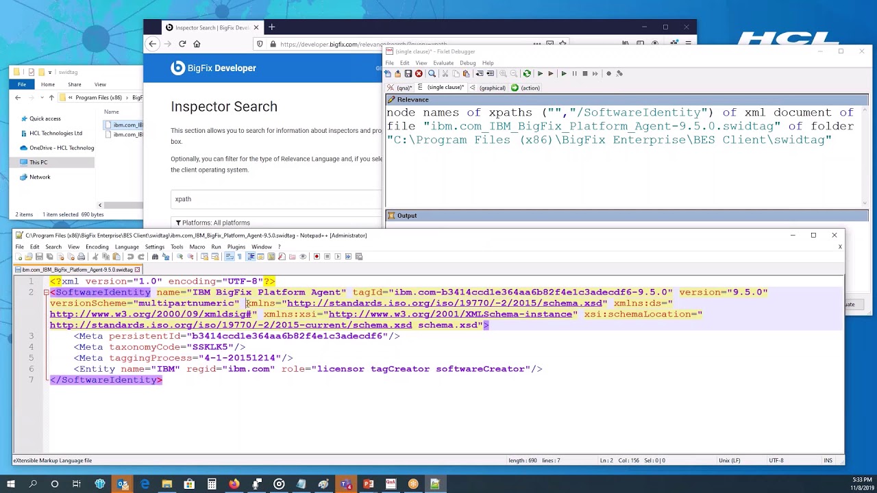Viewport: 877px width, 493px height.
Task: Click the Open file icon in Fixlet Debugger
Action: click(x=398, y=74)
